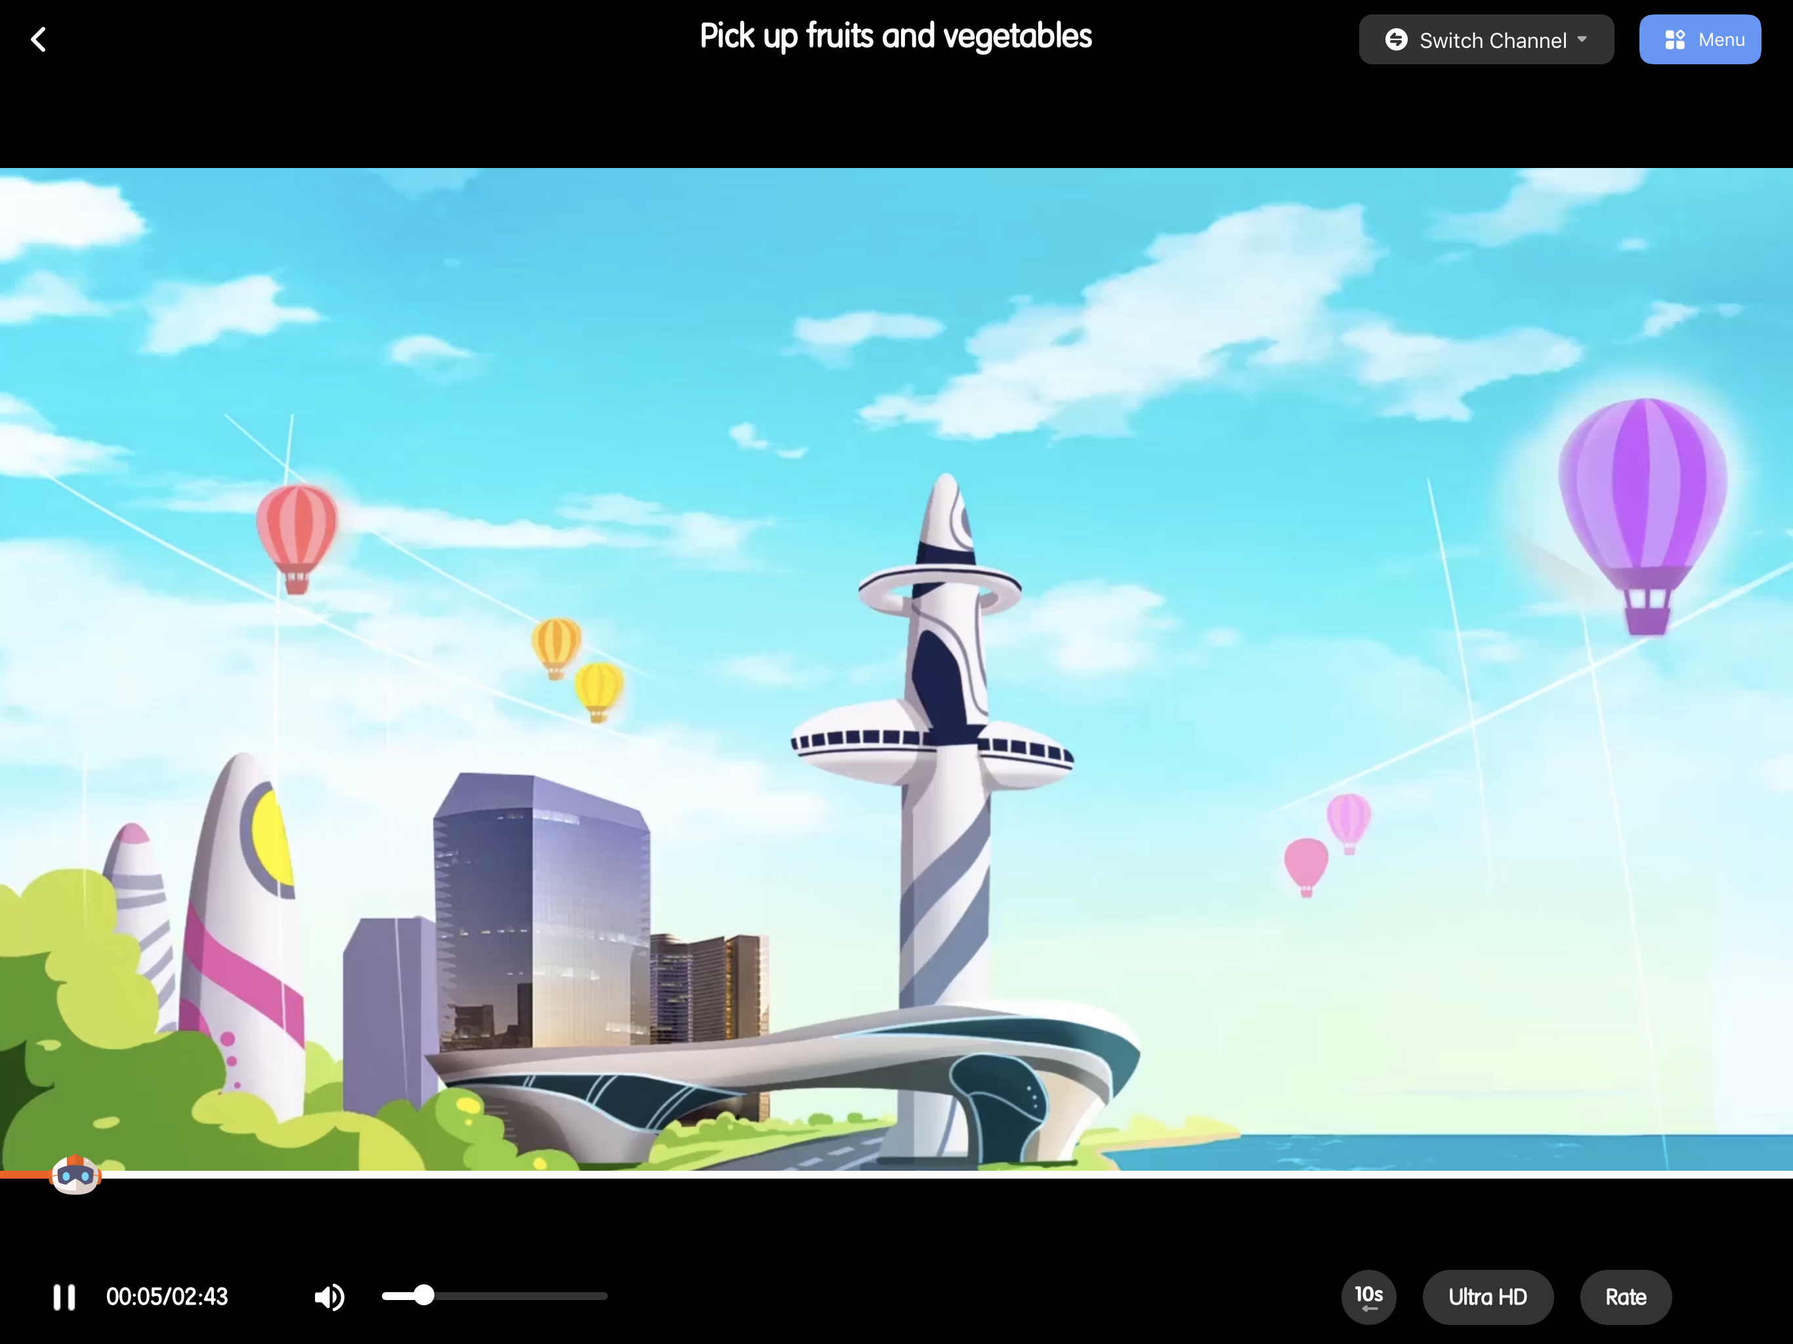Open the Switch Channel dropdown

click(1486, 40)
